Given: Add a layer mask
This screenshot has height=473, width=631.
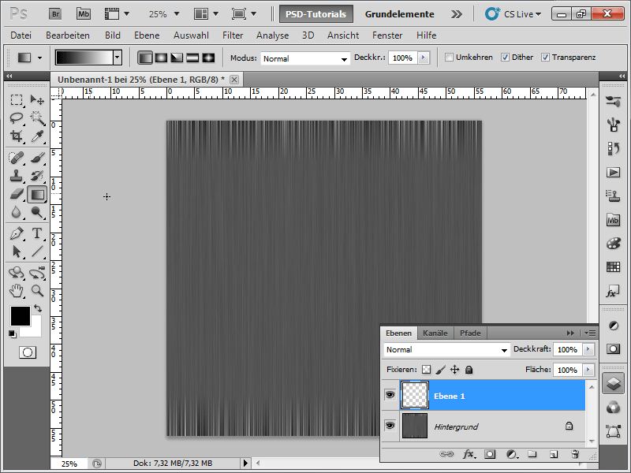Looking at the screenshot, I should point(490,454).
